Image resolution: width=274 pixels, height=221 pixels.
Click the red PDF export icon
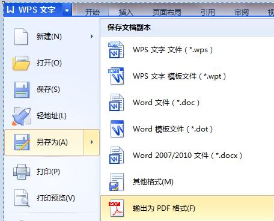[x=116, y=208]
